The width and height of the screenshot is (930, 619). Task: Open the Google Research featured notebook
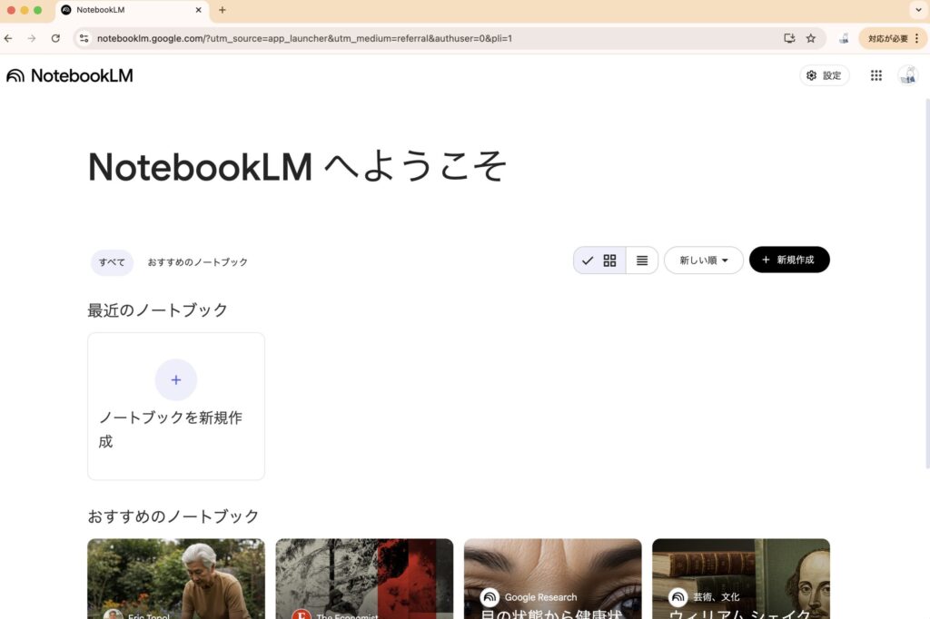pyautogui.click(x=552, y=579)
